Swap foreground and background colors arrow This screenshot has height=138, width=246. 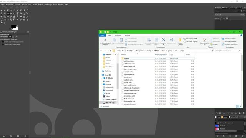(17, 25)
